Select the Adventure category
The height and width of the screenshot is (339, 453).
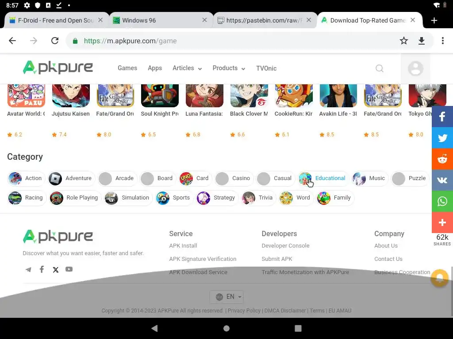71,178
